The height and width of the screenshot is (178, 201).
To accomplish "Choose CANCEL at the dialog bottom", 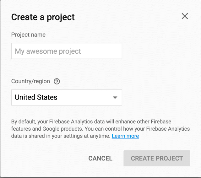I will click(x=100, y=159).
